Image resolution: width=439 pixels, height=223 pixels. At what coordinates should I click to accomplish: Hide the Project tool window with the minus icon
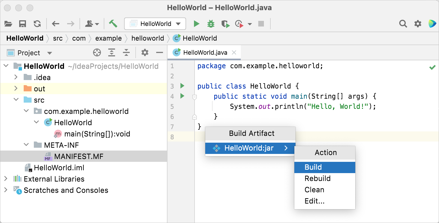[x=159, y=52]
